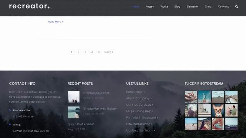
Task: Open the Pages menu
Action: point(150,7)
